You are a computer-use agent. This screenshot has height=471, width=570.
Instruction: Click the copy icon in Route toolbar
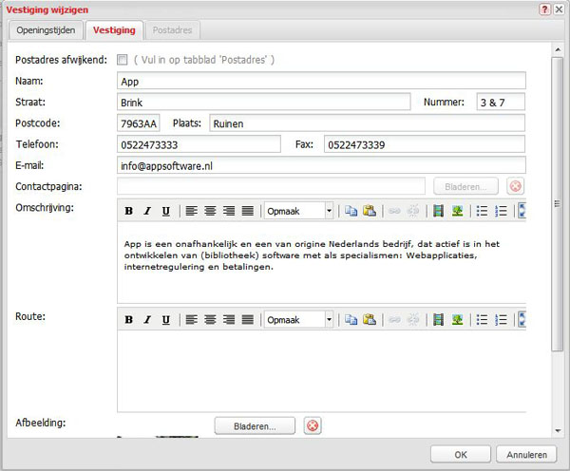[x=351, y=319]
